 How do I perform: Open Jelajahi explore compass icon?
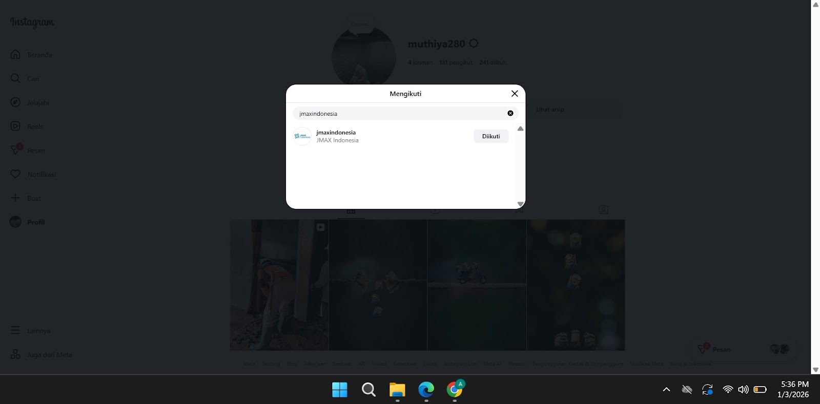click(16, 102)
